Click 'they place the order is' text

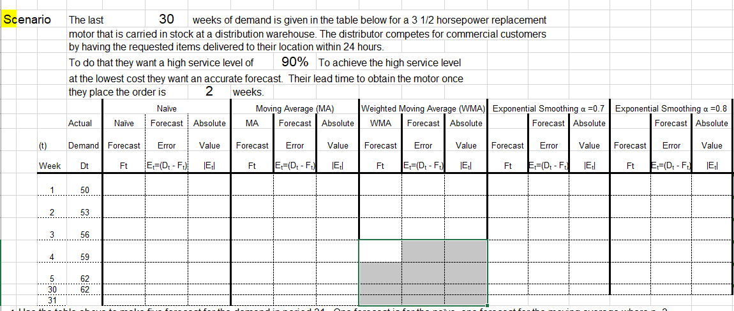click(x=117, y=92)
